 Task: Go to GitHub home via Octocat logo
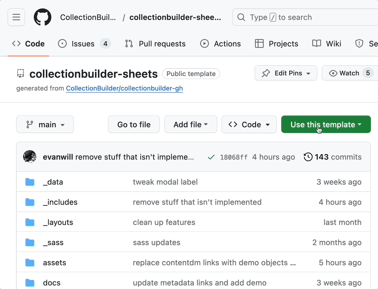42,17
